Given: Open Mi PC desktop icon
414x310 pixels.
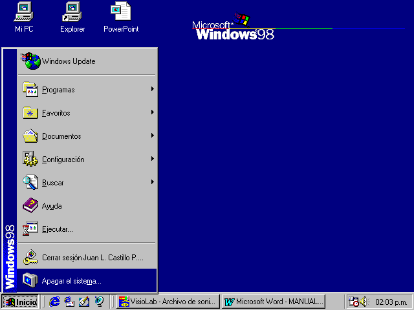Looking at the screenshot, I should (x=24, y=12).
